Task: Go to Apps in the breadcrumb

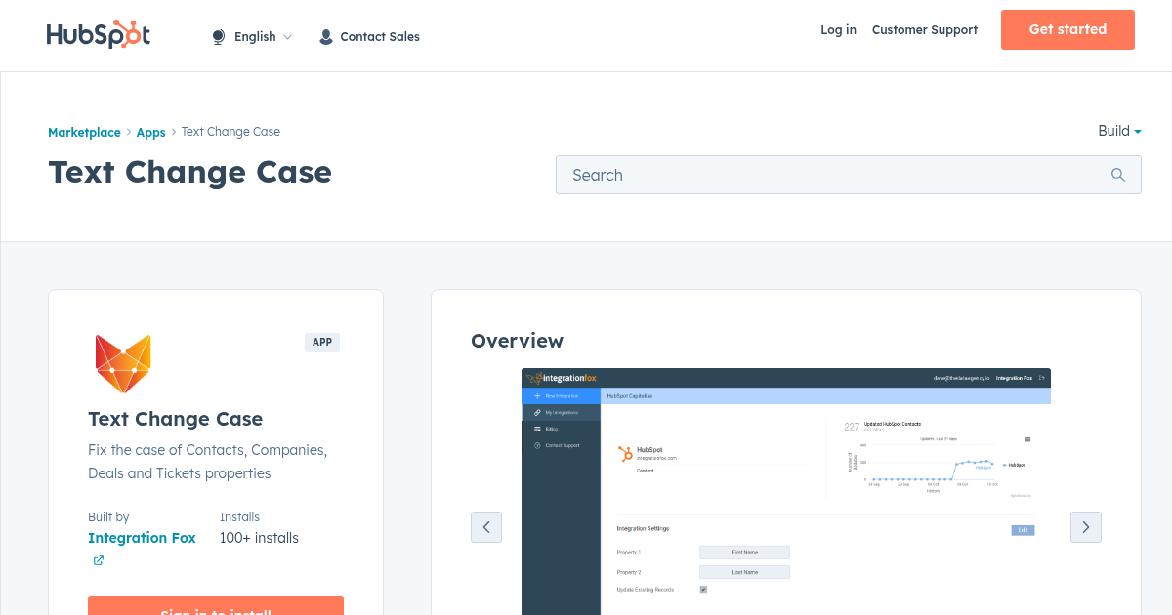Action: click(x=150, y=132)
